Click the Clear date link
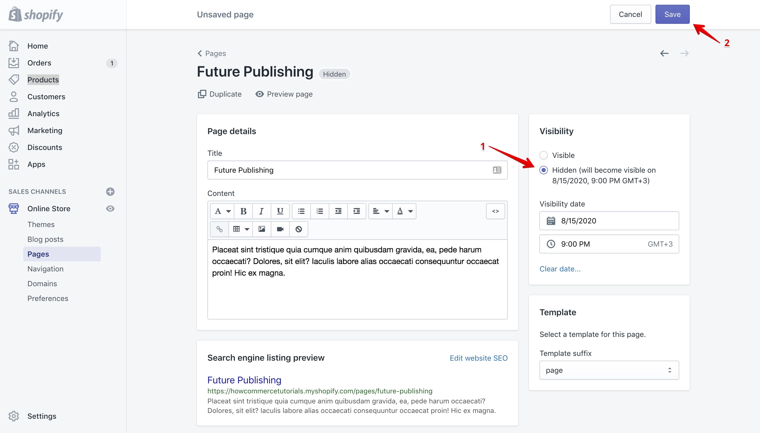The height and width of the screenshot is (433, 760). tap(560, 269)
